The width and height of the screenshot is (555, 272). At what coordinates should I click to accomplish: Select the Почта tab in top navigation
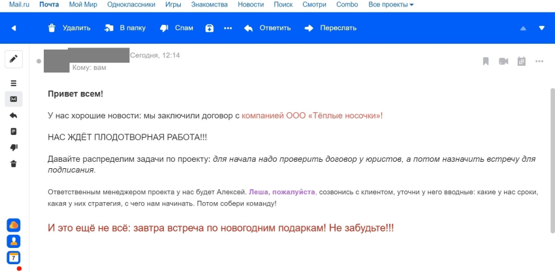49,5
